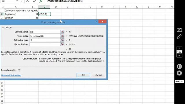The image size is (185, 104).
Task: Pause the screen recording
Action: point(179,66)
